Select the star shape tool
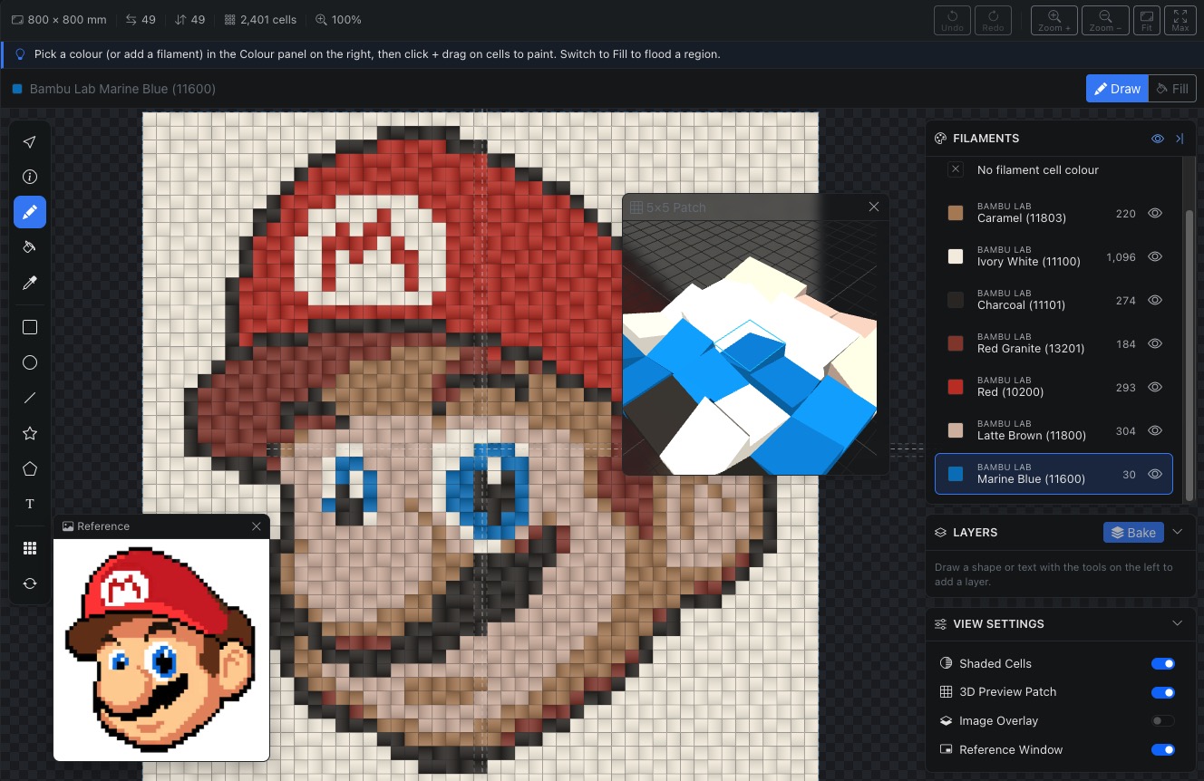 (x=30, y=433)
